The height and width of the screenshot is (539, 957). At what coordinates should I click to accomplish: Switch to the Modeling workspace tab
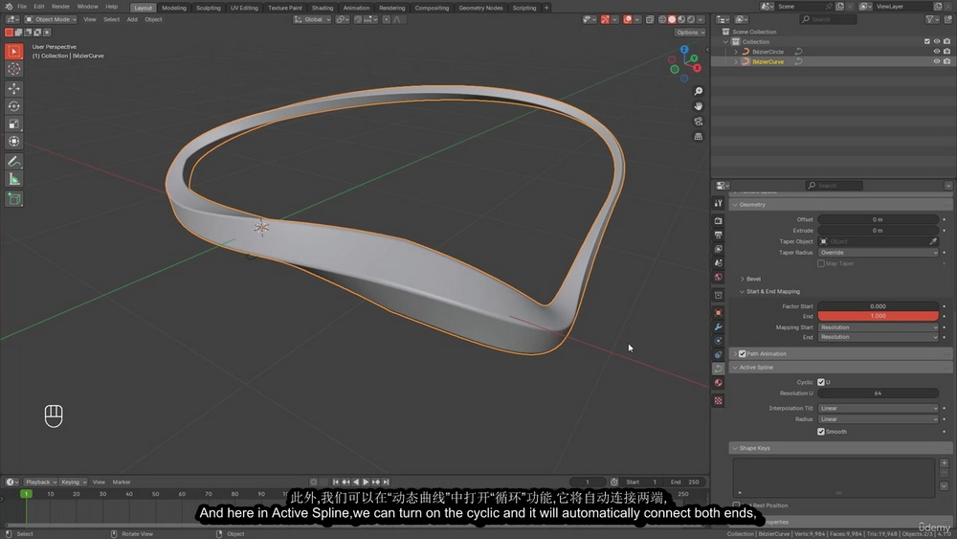[x=174, y=8]
